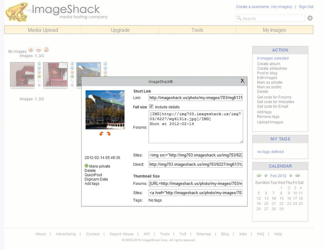Click QuickPost in the popup
Image resolution: width=325 pixels, height=250 pixels.
pos(93,175)
